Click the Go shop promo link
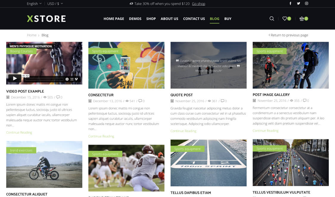Screen dimensions: 335x197 point(199,4)
